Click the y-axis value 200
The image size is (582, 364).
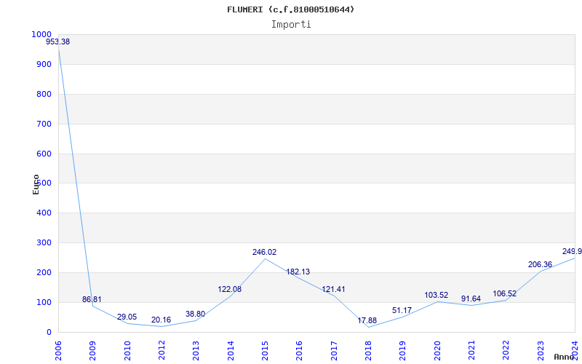(x=44, y=272)
